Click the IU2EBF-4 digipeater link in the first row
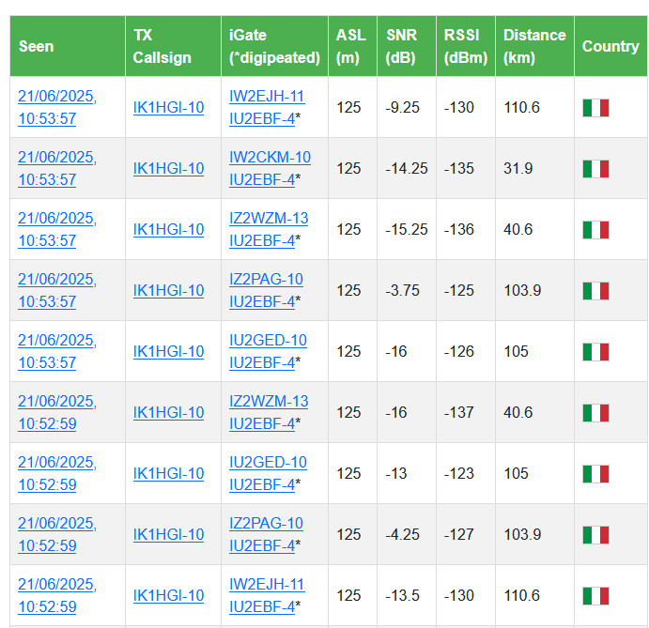 pos(262,119)
